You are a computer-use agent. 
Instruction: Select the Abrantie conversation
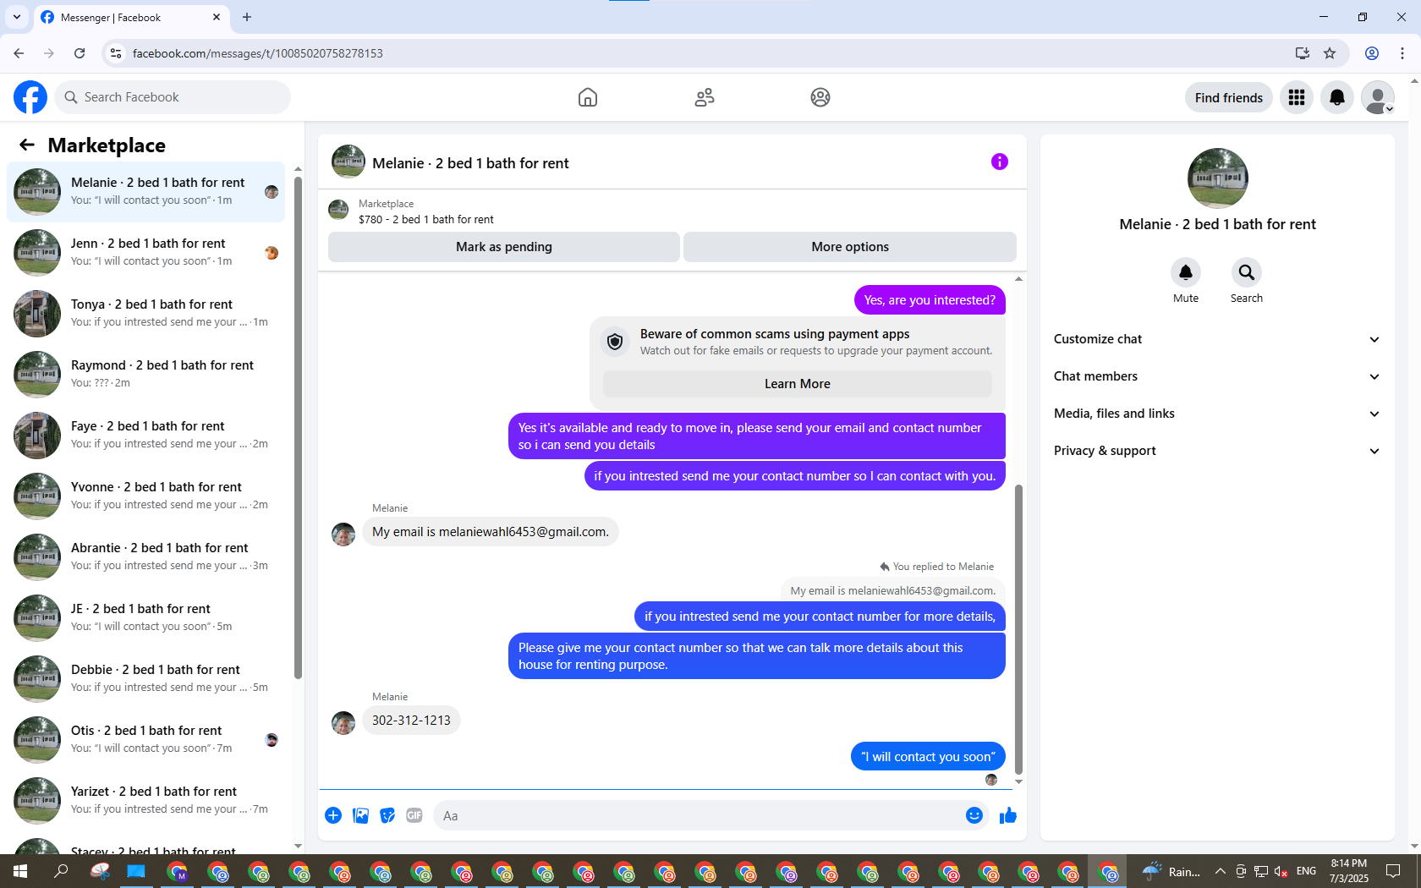[145, 556]
